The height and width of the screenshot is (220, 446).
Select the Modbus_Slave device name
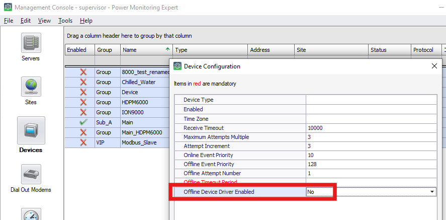139,142
